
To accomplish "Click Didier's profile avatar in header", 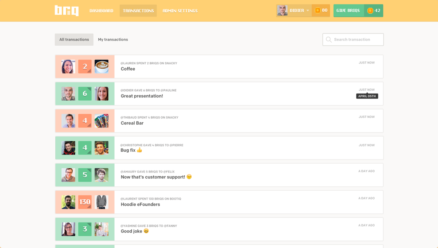I will [x=282, y=11].
